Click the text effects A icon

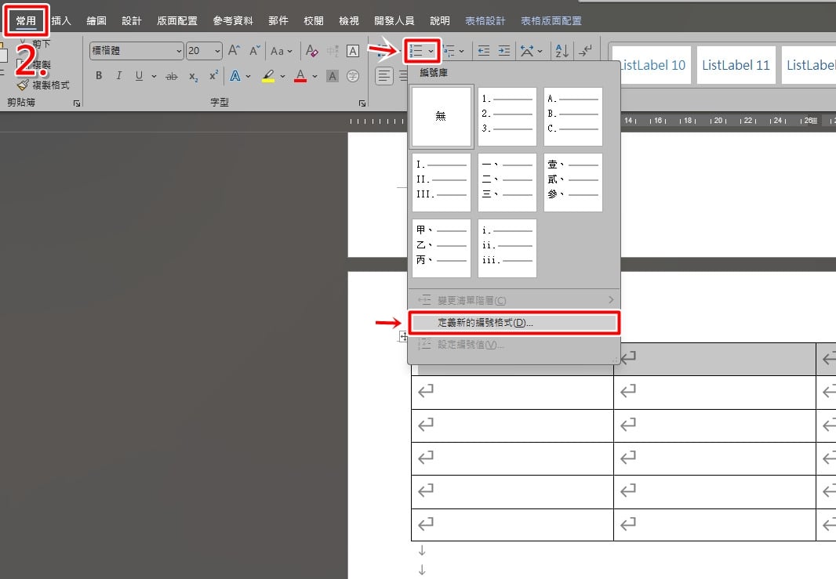(x=235, y=76)
